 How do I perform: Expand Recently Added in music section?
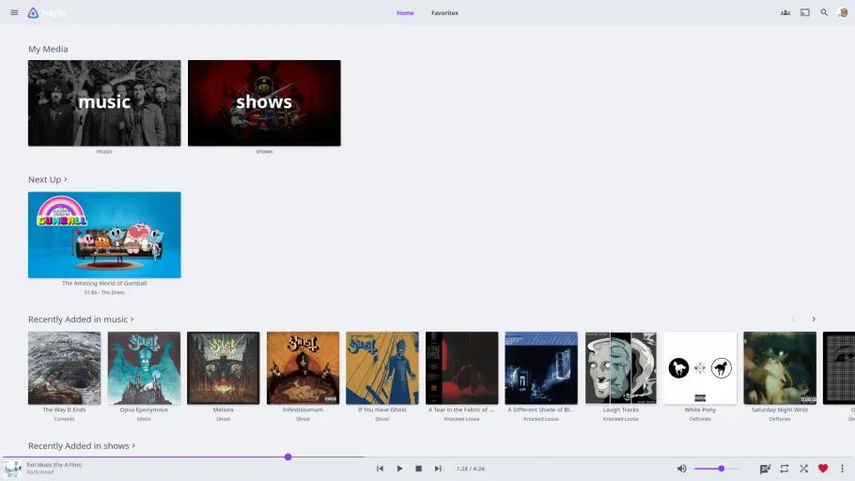tap(81, 319)
